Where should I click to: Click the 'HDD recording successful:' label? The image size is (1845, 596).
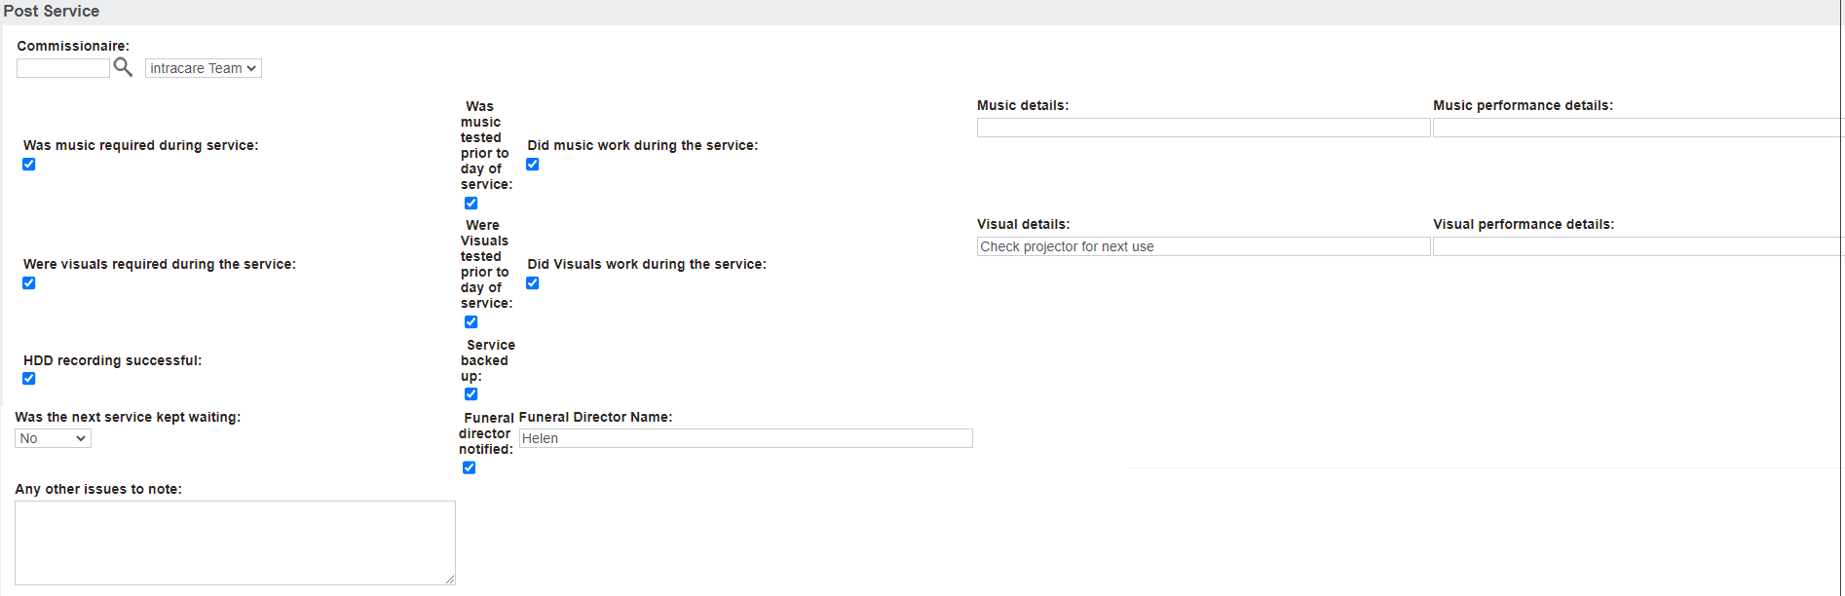pos(113,360)
